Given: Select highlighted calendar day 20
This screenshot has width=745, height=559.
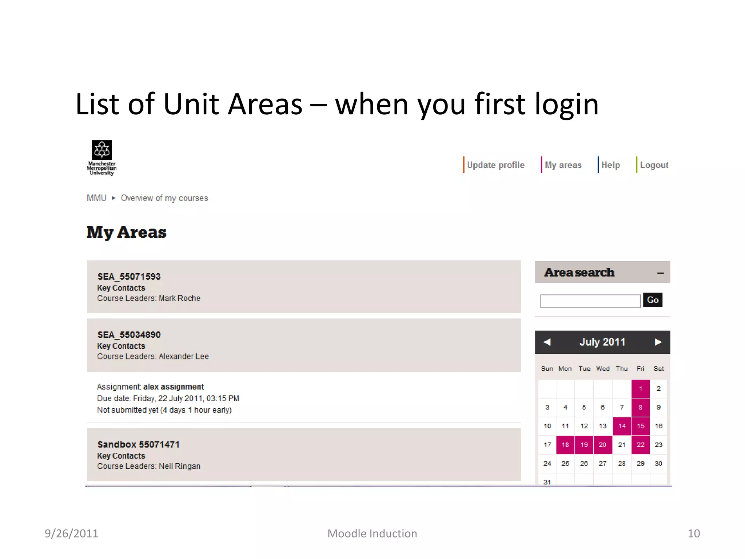Looking at the screenshot, I should point(603,445).
